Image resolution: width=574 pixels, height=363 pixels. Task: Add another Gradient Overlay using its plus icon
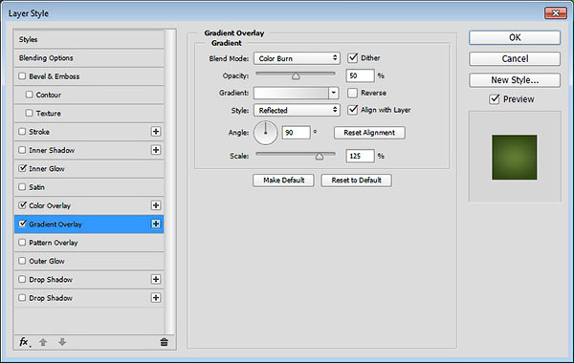[156, 224]
